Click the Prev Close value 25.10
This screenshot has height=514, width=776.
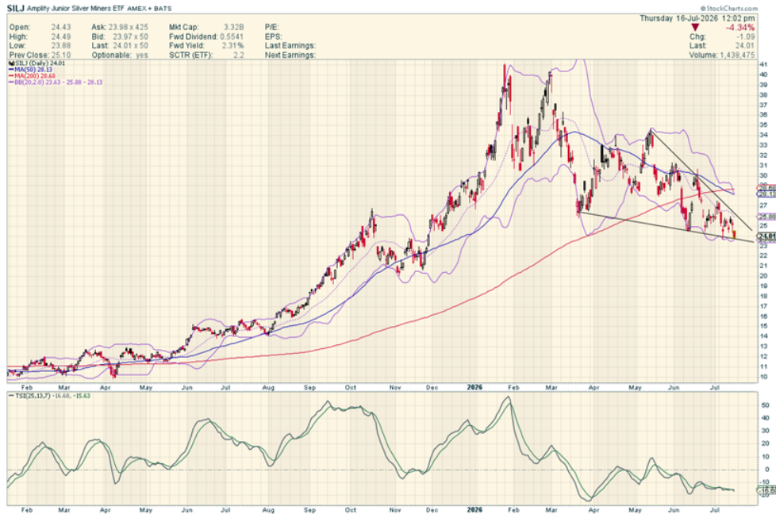(61, 55)
